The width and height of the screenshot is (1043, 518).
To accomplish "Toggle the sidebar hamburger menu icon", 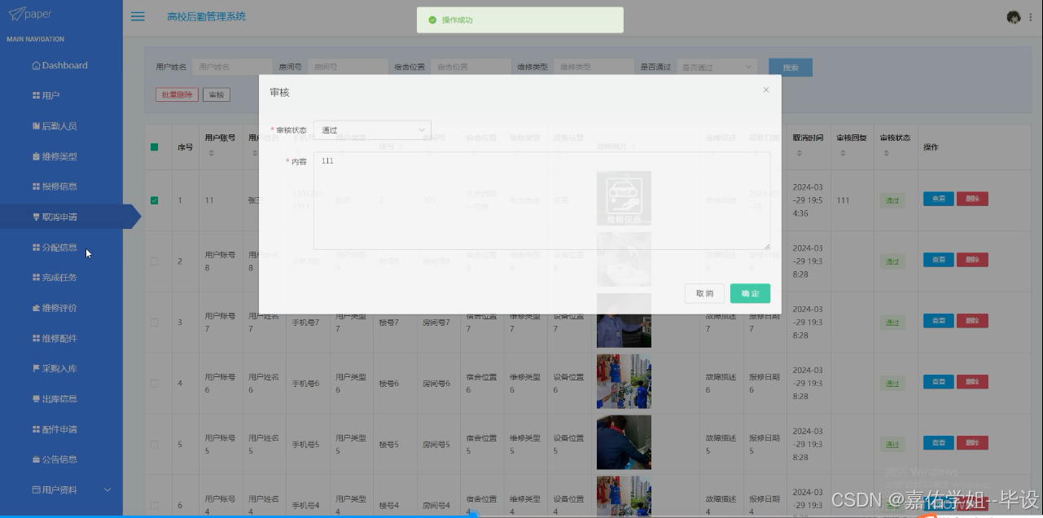I will [x=137, y=15].
